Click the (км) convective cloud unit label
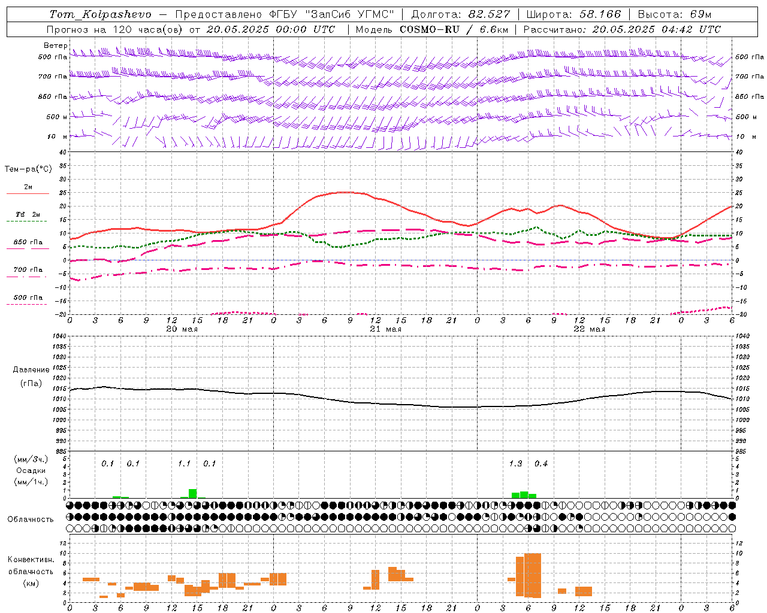This screenshot has width=767, height=613. (x=31, y=582)
